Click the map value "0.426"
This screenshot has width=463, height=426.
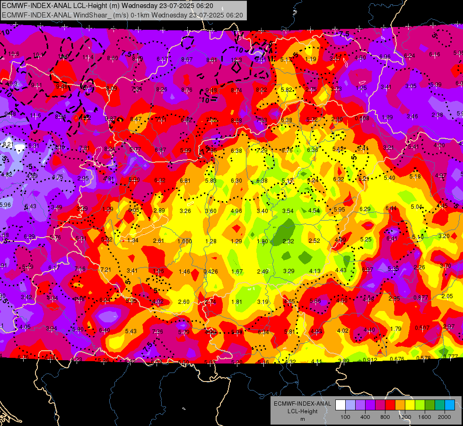(211, 271)
